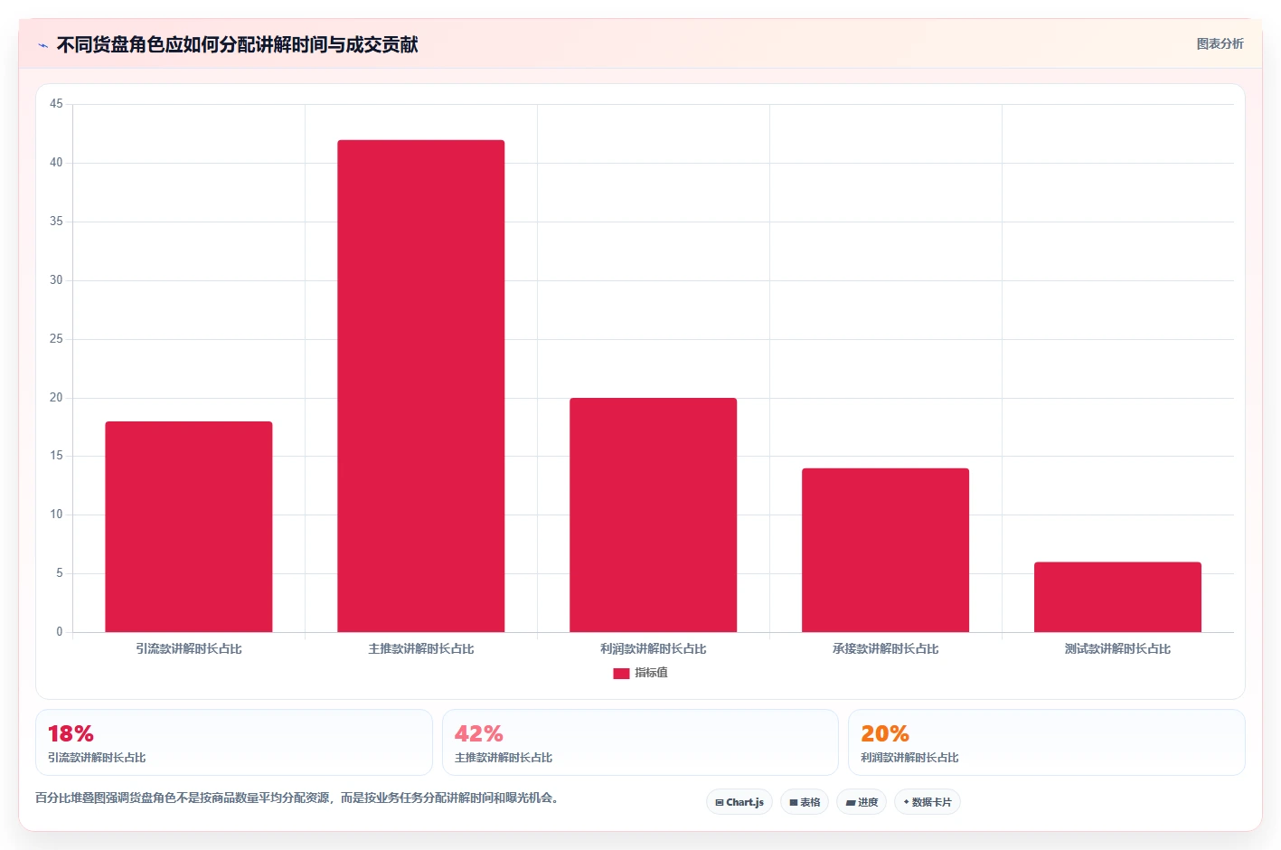Click the chart title 不同货盘角色应如何分配讲解时间与成交贡献

[237, 44]
